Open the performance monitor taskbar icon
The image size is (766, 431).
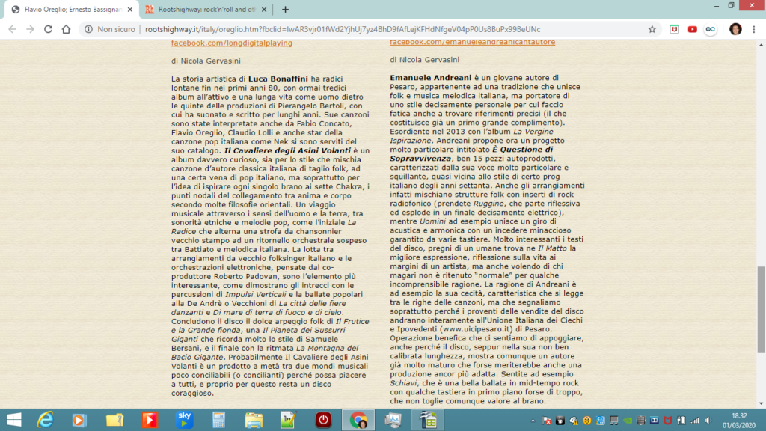tap(393, 420)
